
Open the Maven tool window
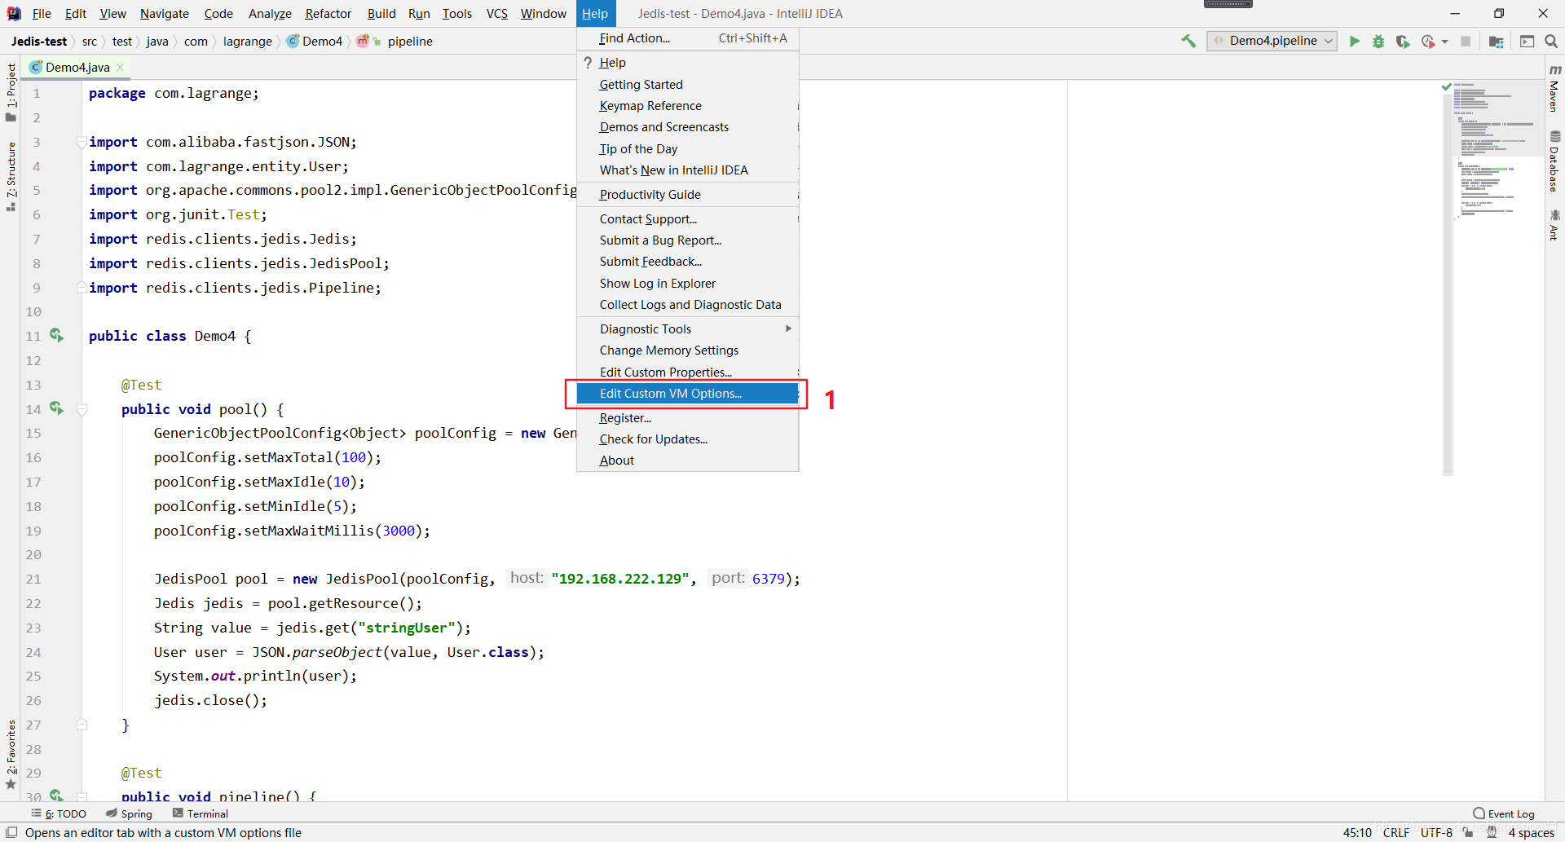[1554, 89]
